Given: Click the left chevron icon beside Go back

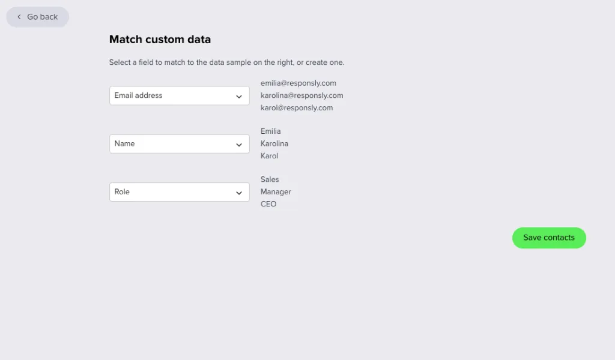Looking at the screenshot, I should tap(19, 17).
